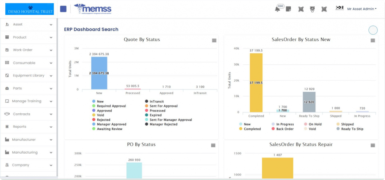Click the Completed legend yellow dot
This screenshot has width=385, height=180.
pyautogui.click(x=241, y=129)
